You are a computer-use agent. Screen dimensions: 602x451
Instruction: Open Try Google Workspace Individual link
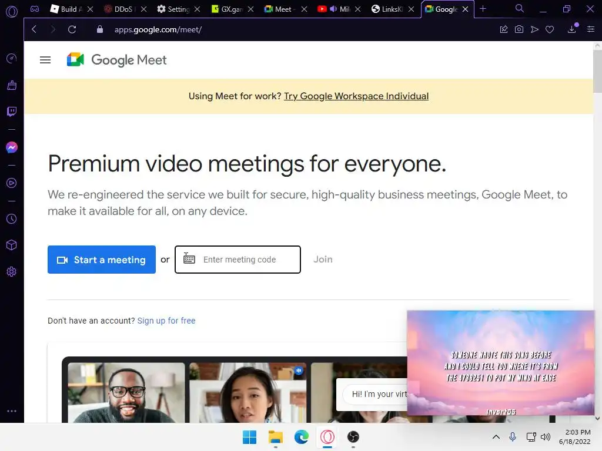(356, 96)
